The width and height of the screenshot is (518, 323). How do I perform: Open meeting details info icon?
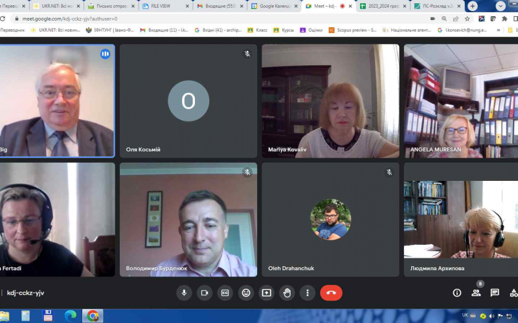[457, 293]
